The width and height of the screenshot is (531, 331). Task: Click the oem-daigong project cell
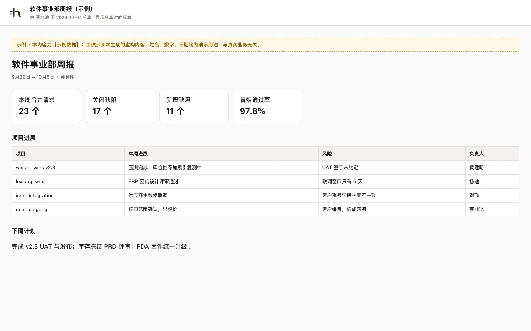point(68,210)
